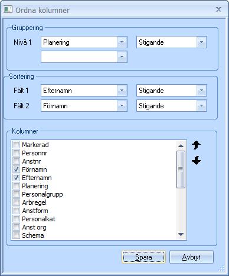Viewport: 229px width, 276px height.
Task: Click the column list scrollbar thumb
Action: tap(181, 169)
